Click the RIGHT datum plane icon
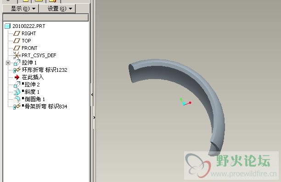The width and height of the screenshot is (281, 182). click(x=17, y=33)
